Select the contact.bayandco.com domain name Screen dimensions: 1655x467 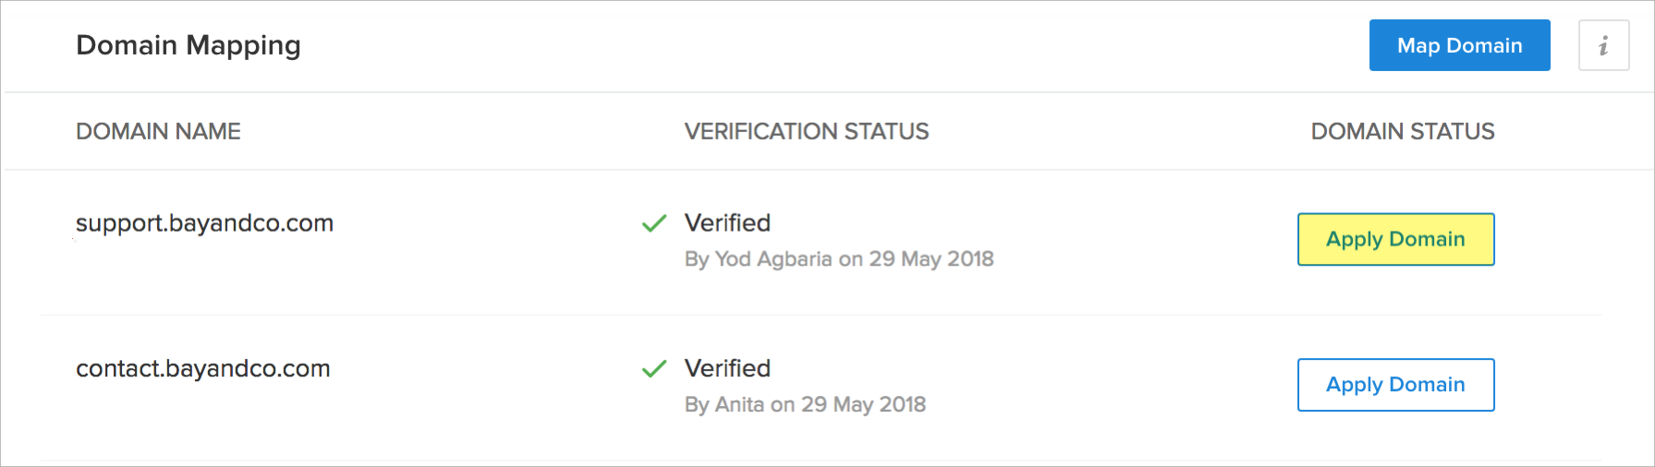pyautogui.click(x=202, y=369)
